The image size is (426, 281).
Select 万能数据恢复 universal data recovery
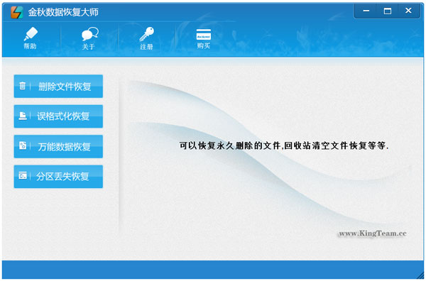(x=58, y=147)
